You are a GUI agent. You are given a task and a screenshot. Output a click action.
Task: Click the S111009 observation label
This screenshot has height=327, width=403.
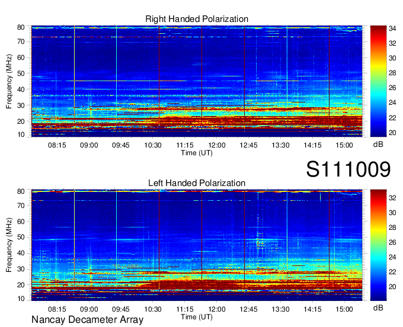348,169
